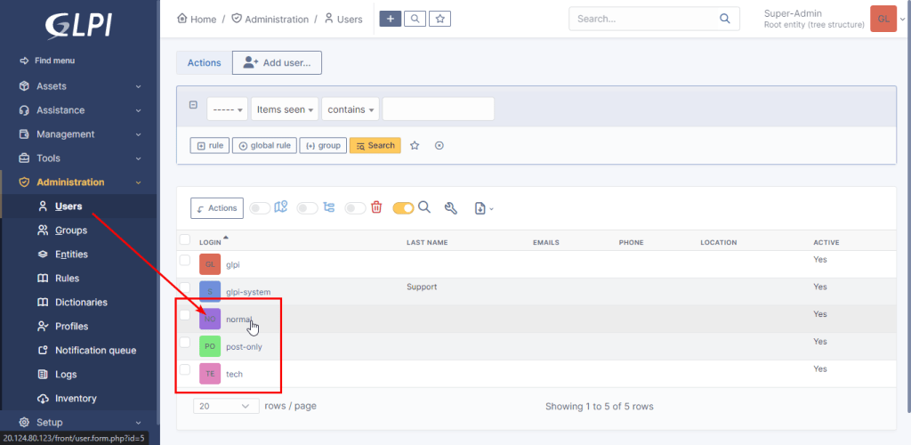Viewport: 911px width, 445px height.
Task: Toggle the tree browse switch
Action: (x=307, y=208)
